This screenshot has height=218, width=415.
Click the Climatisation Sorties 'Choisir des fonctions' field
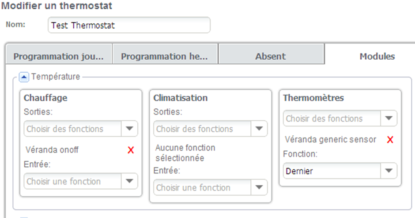click(x=203, y=129)
